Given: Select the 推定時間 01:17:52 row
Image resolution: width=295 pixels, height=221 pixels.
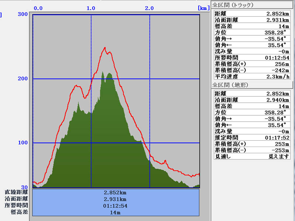Looking at the screenshot, I should [x=252, y=137].
